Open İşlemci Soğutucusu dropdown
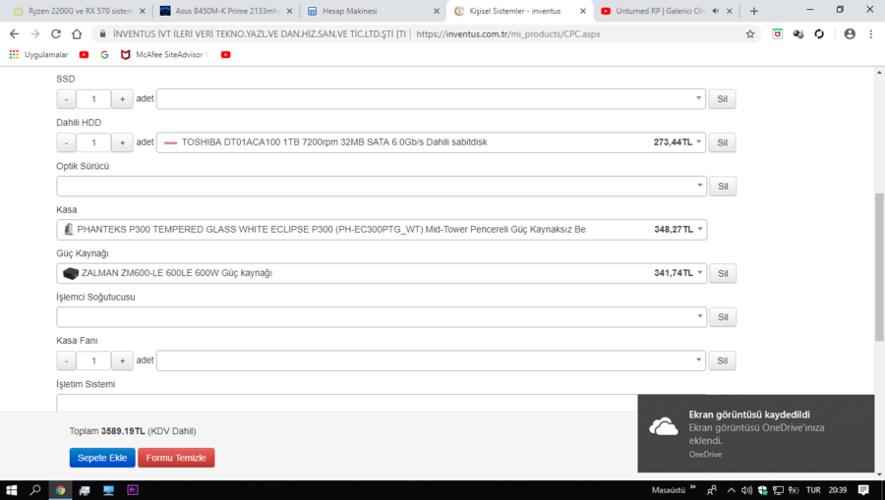The height and width of the screenshot is (500, 885). [382, 317]
